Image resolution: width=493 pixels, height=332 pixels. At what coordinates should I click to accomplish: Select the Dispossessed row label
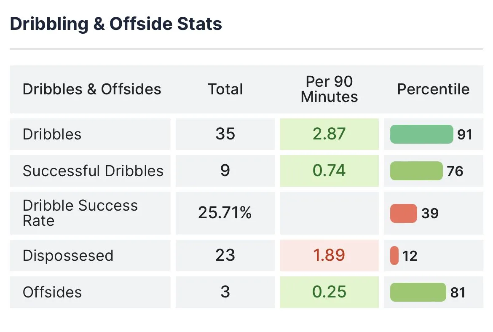point(68,256)
